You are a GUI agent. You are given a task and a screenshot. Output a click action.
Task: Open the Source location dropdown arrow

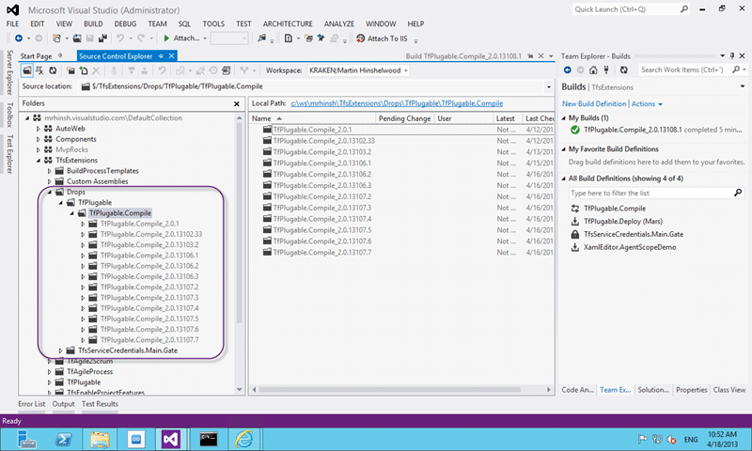pyautogui.click(x=549, y=86)
